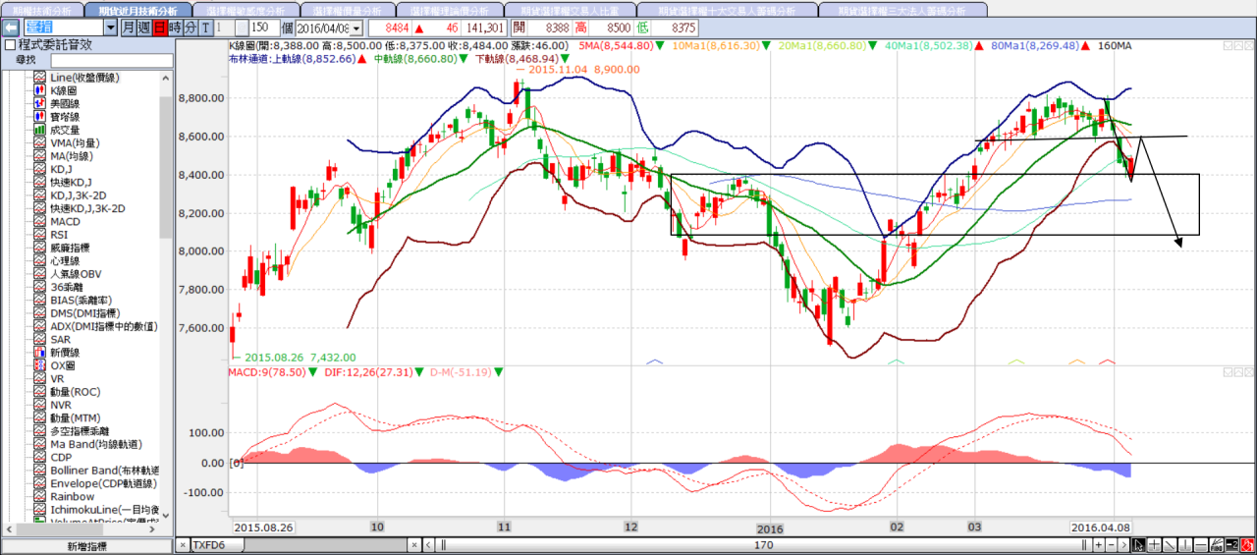1257x555 pixels.
Task: Switch chart to monthly (月) period
Action: pos(129,28)
